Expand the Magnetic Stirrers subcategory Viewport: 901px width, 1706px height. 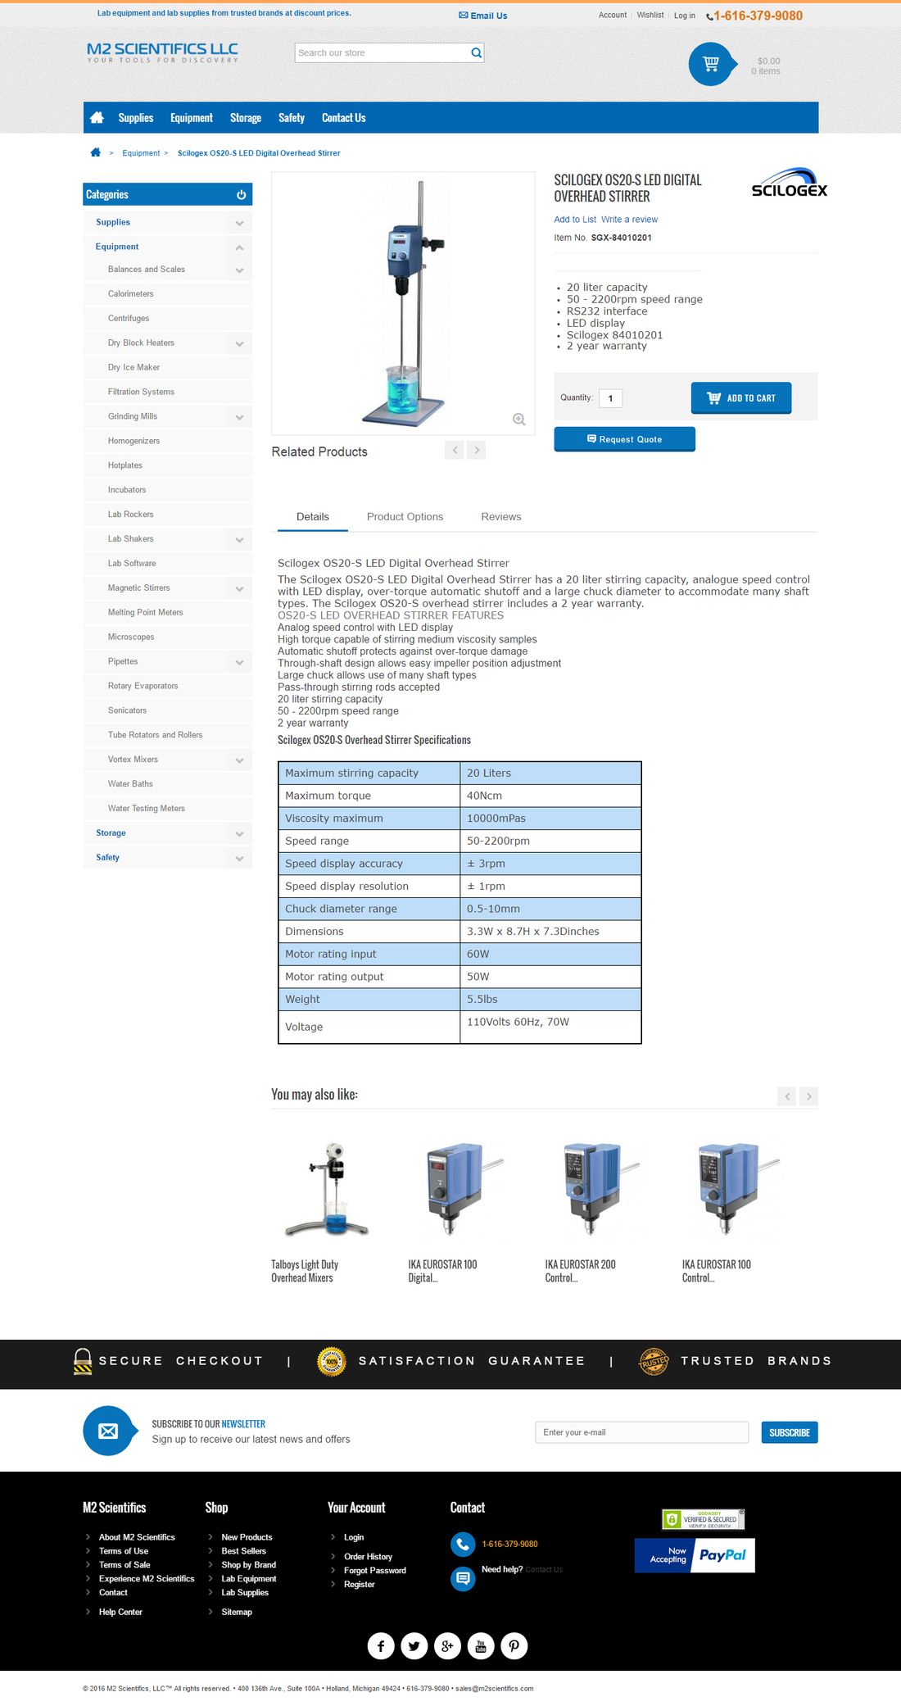click(239, 588)
